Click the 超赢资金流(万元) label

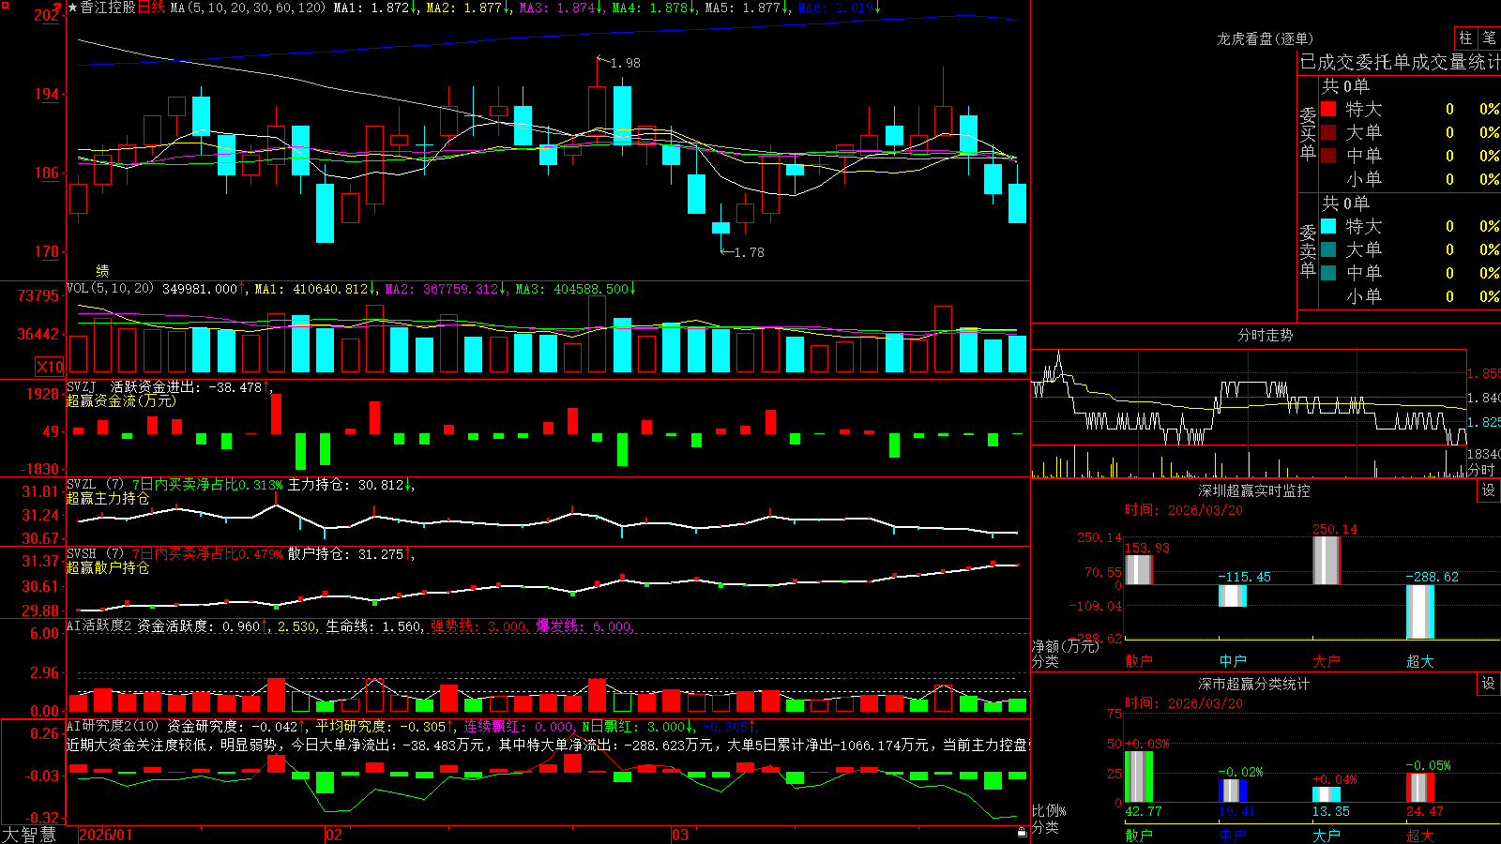(x=121, y=400)
